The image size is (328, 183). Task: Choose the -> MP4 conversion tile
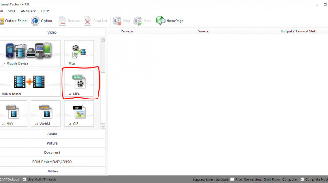[x=79, y=83]
